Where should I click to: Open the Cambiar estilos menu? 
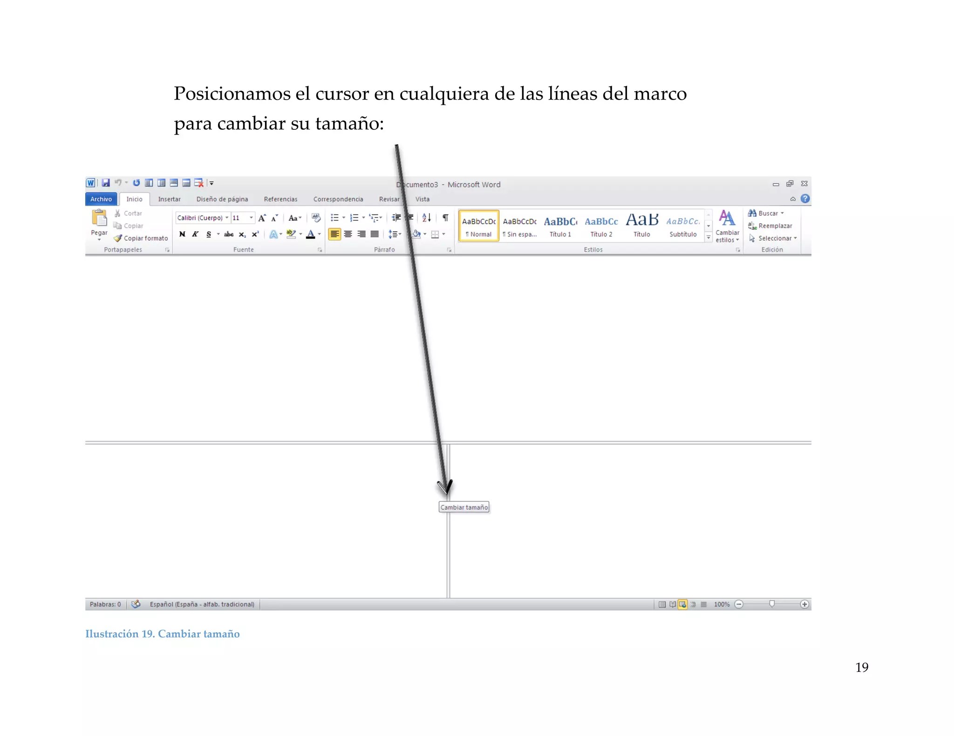727,227
